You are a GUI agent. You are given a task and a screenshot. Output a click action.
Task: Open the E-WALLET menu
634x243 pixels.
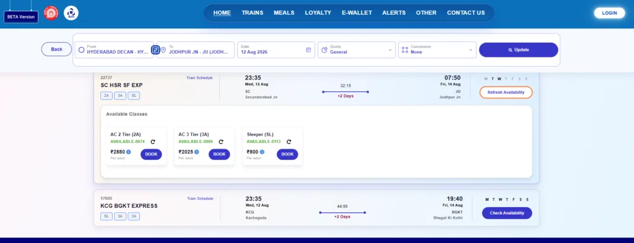(x=357, y=13)
